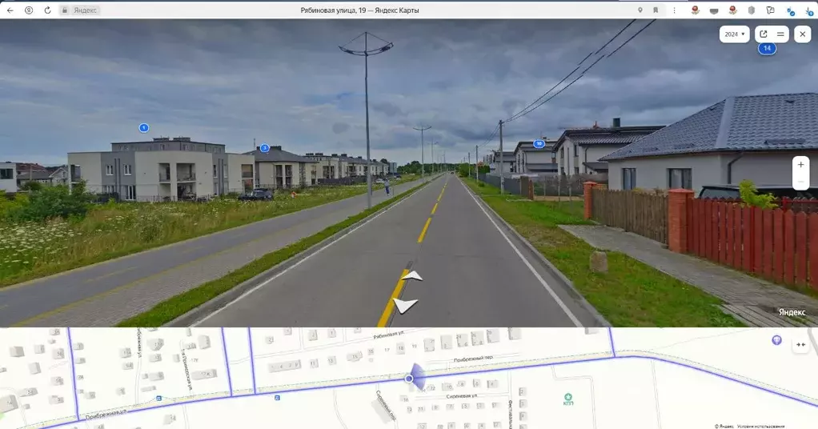This screenshot has width=818, height=429.
Task: Click the current position marker on minimap
Action: coord(410,378)
